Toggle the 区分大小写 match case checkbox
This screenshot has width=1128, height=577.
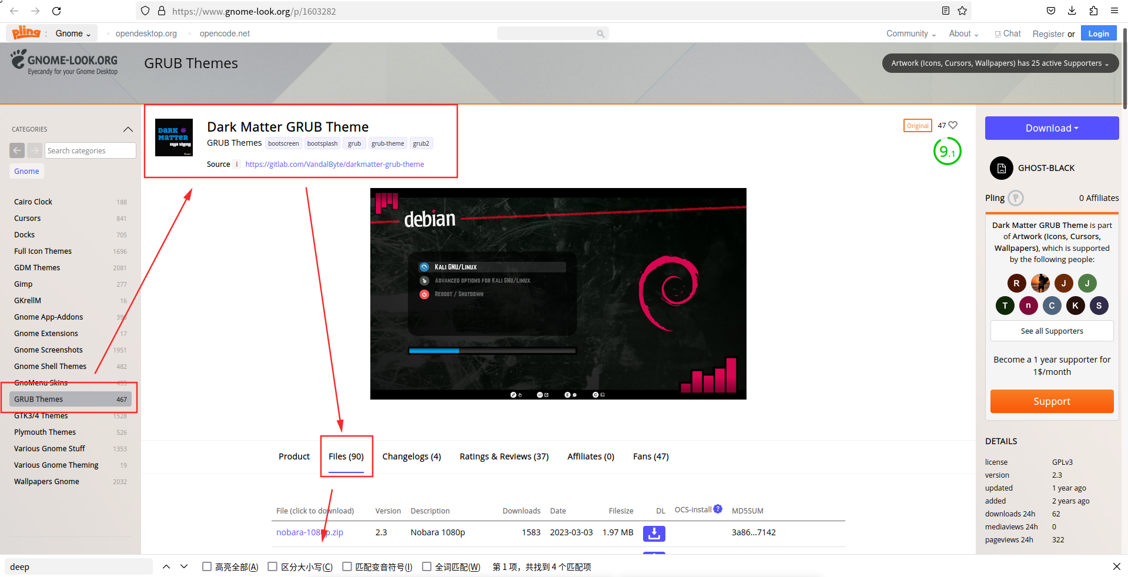tap(272, 566)
